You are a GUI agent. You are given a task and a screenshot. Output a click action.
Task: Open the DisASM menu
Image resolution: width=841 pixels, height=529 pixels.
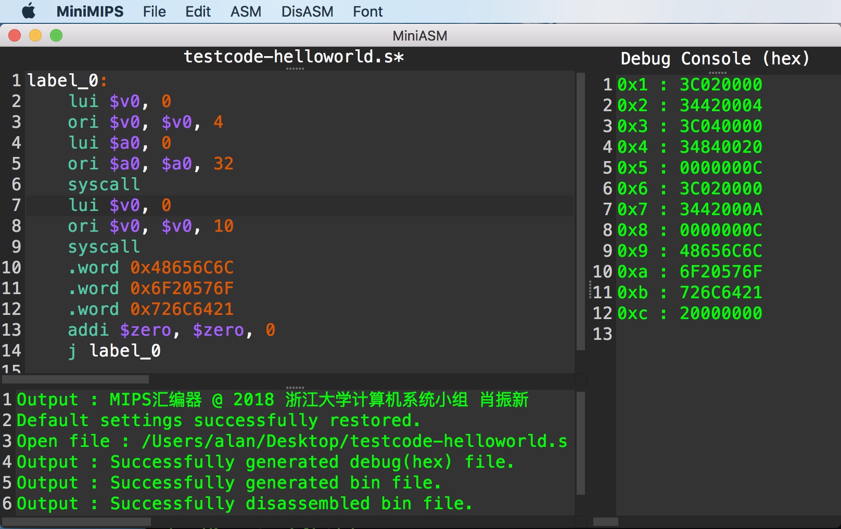click(307, 11)
